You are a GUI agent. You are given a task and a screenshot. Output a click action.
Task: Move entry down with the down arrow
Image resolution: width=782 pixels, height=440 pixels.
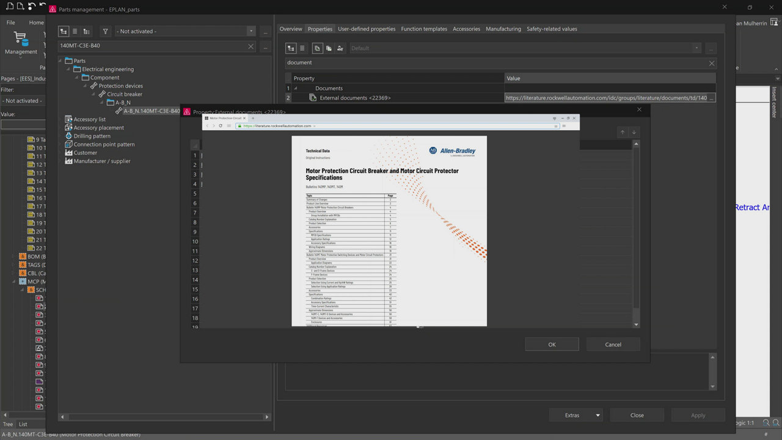point(634,132)
